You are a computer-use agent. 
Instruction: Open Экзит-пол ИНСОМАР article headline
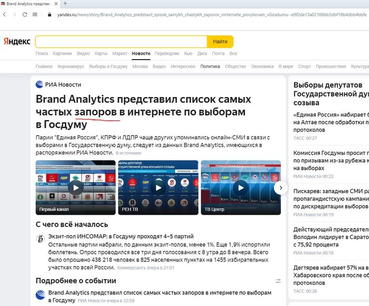(121, 236)
